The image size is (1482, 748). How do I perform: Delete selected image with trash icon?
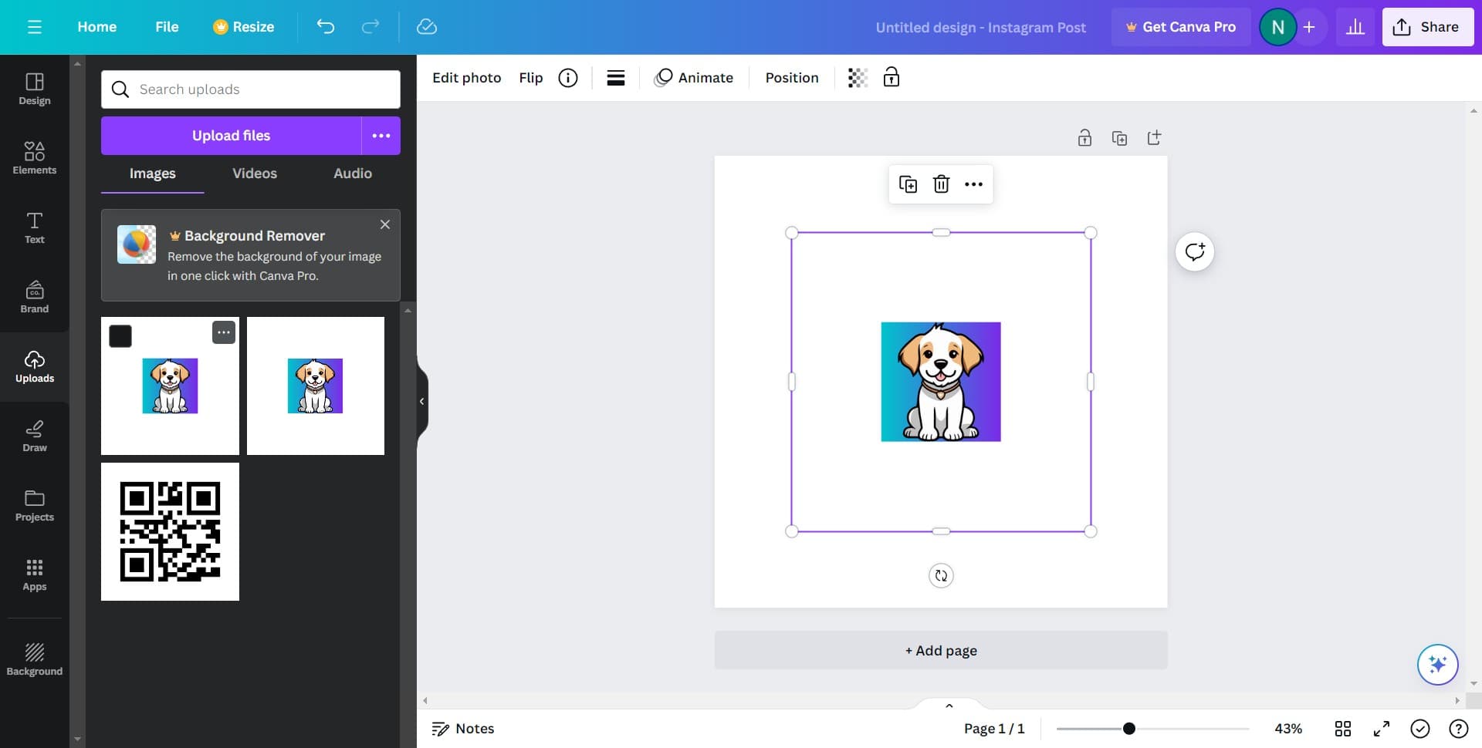[x=941, y=184]
